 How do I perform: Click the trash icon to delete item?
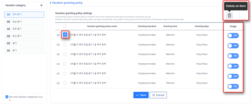[x=229, y=15]
